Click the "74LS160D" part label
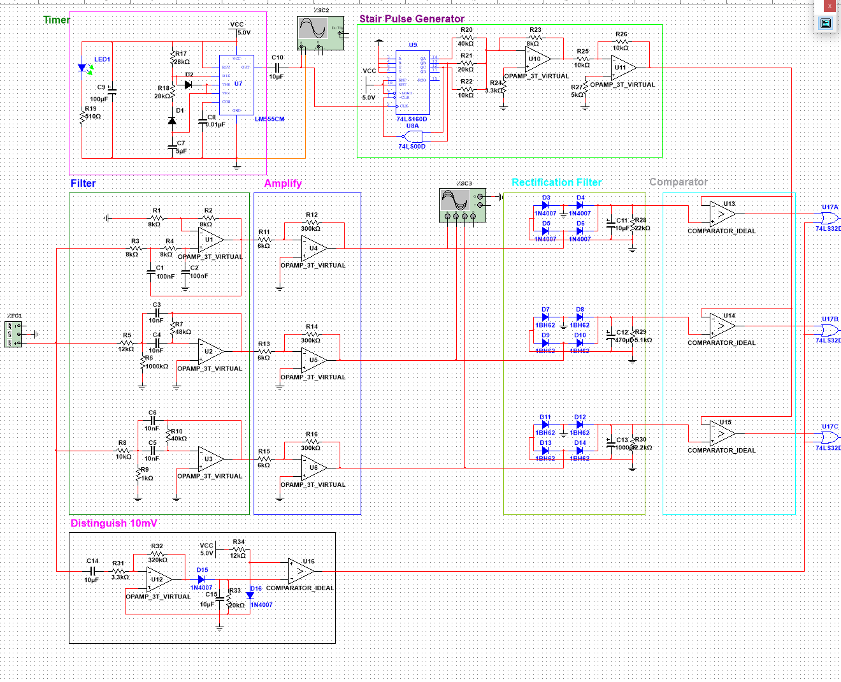The height and width of the screenshot is (682, 841). click(412, 119)
